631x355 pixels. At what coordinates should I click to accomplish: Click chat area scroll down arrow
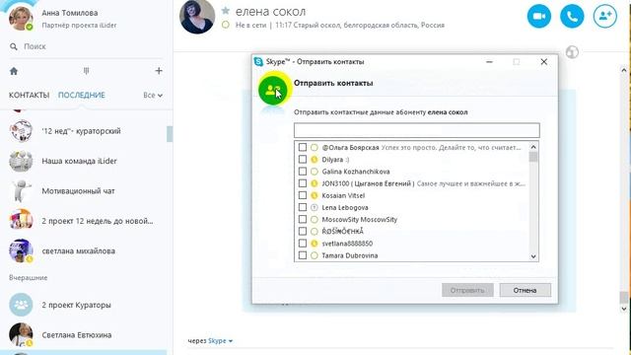pyautogui.click(x=624, y=309)
